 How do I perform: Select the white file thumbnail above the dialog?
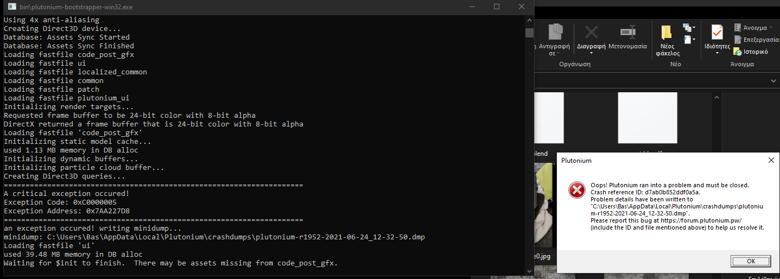coord(648,118)
